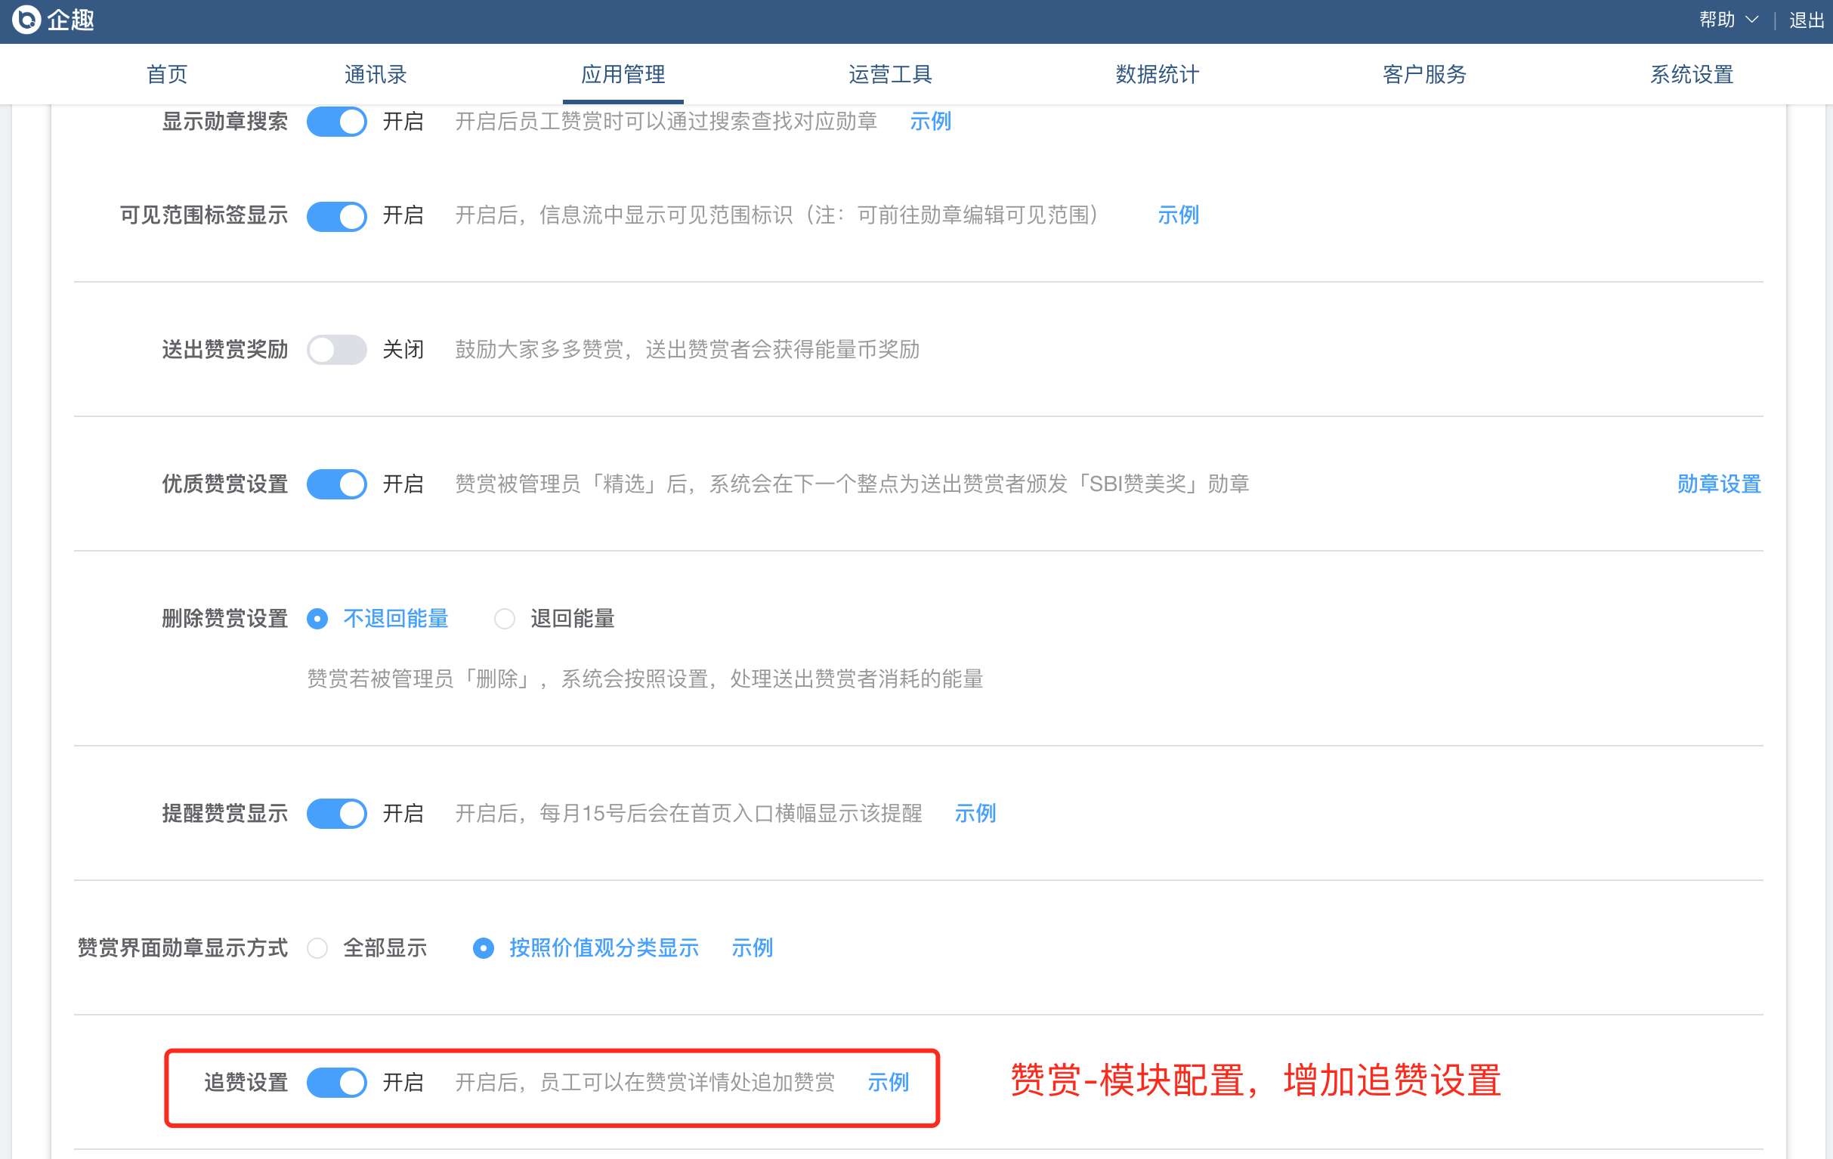Open the 勋章设置 link

pyautogui.click(x=1718, y=484)
